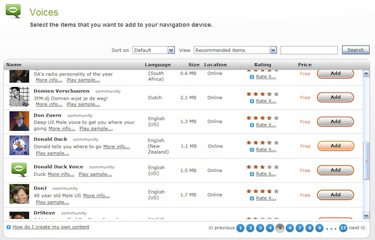
Task: Open More info for Don Zuern
Action: click(62, 128)
